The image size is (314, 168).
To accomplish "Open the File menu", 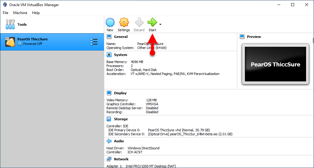I will pos(6,13).
